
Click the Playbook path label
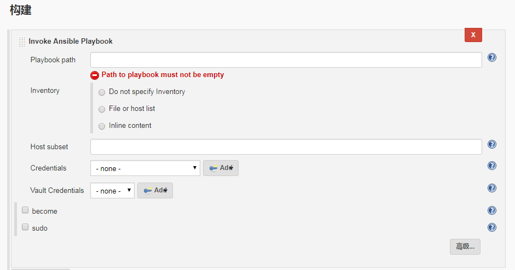click(53, 60)
